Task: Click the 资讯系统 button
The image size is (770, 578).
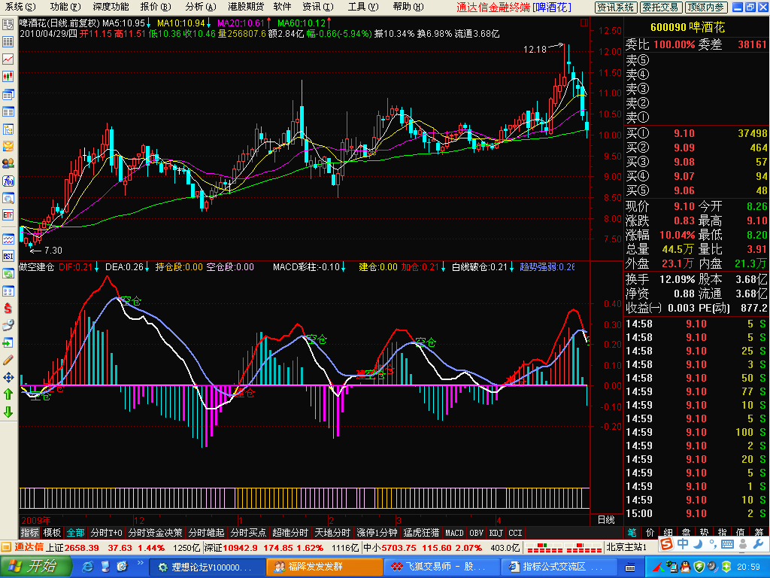Action: [x=616, y=8]
